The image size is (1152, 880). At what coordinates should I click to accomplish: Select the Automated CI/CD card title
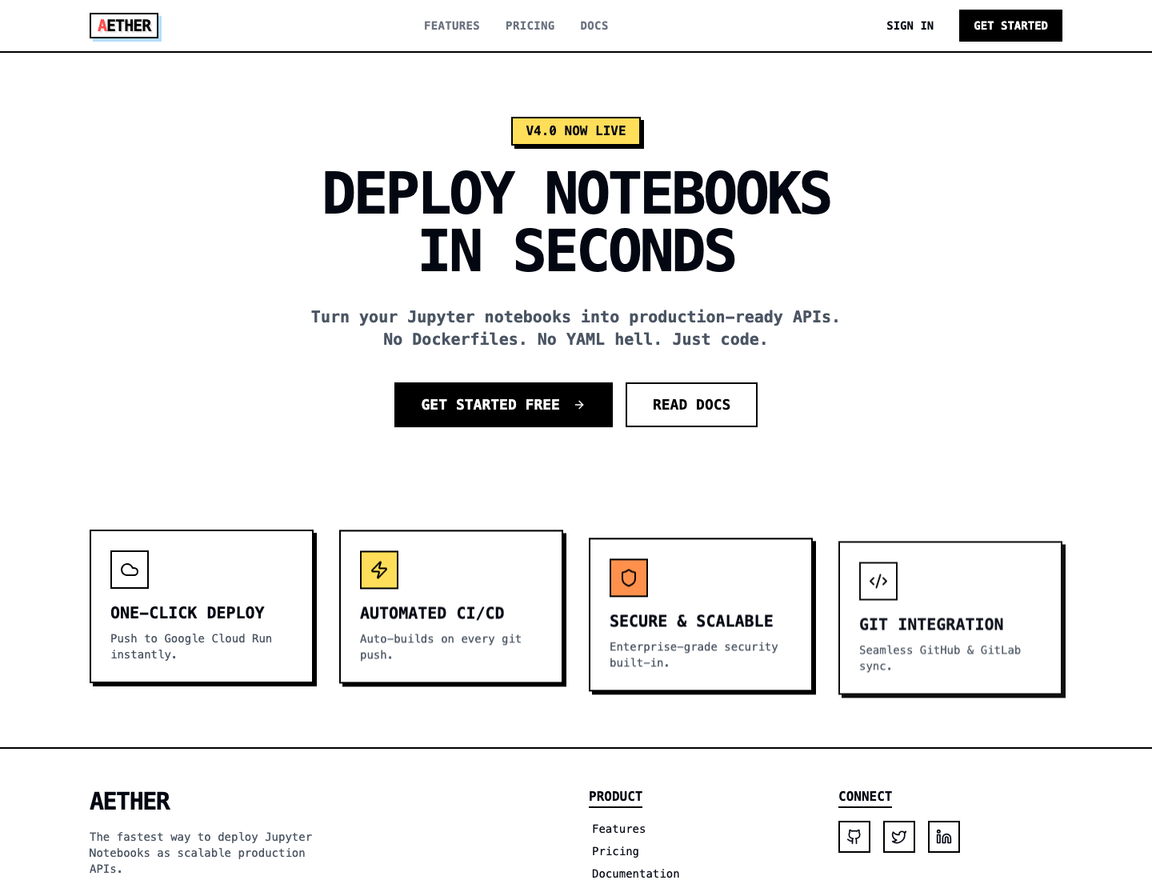pyautogui.click(x=432, y=614)
